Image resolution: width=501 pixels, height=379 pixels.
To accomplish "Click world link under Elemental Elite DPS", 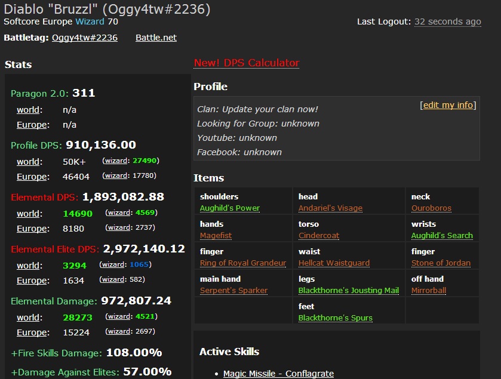I will pos(28,266).
